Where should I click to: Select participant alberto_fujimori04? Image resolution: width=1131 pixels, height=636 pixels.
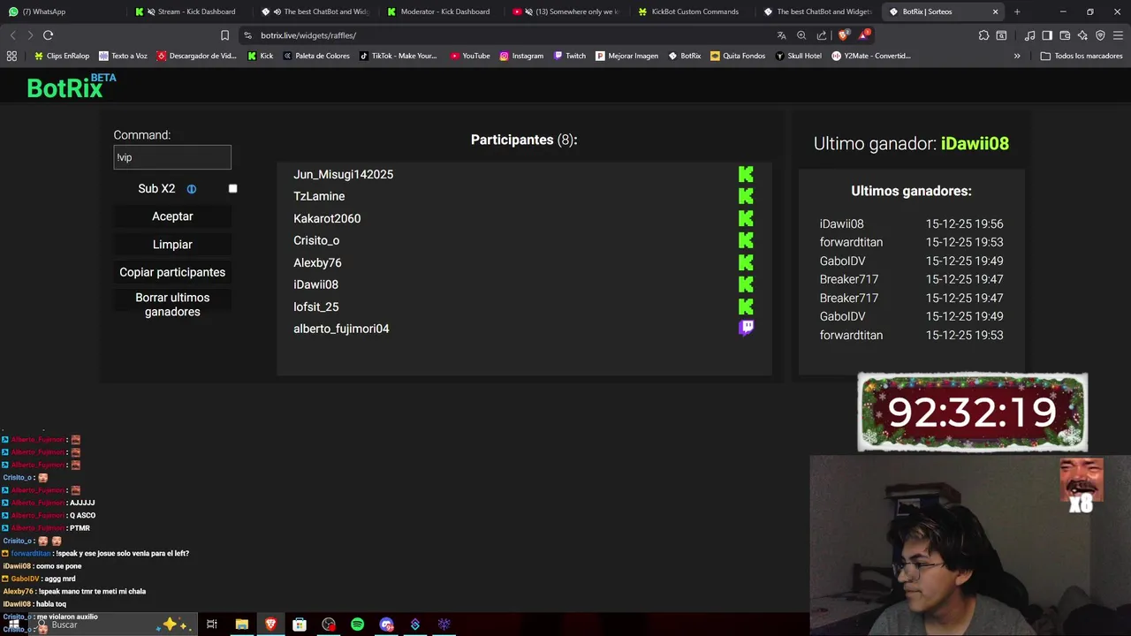(341, 329)
